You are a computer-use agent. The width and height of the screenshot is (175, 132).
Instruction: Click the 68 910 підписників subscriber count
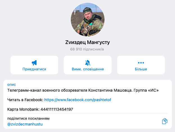pyautogui.click(x=87, y=49)
